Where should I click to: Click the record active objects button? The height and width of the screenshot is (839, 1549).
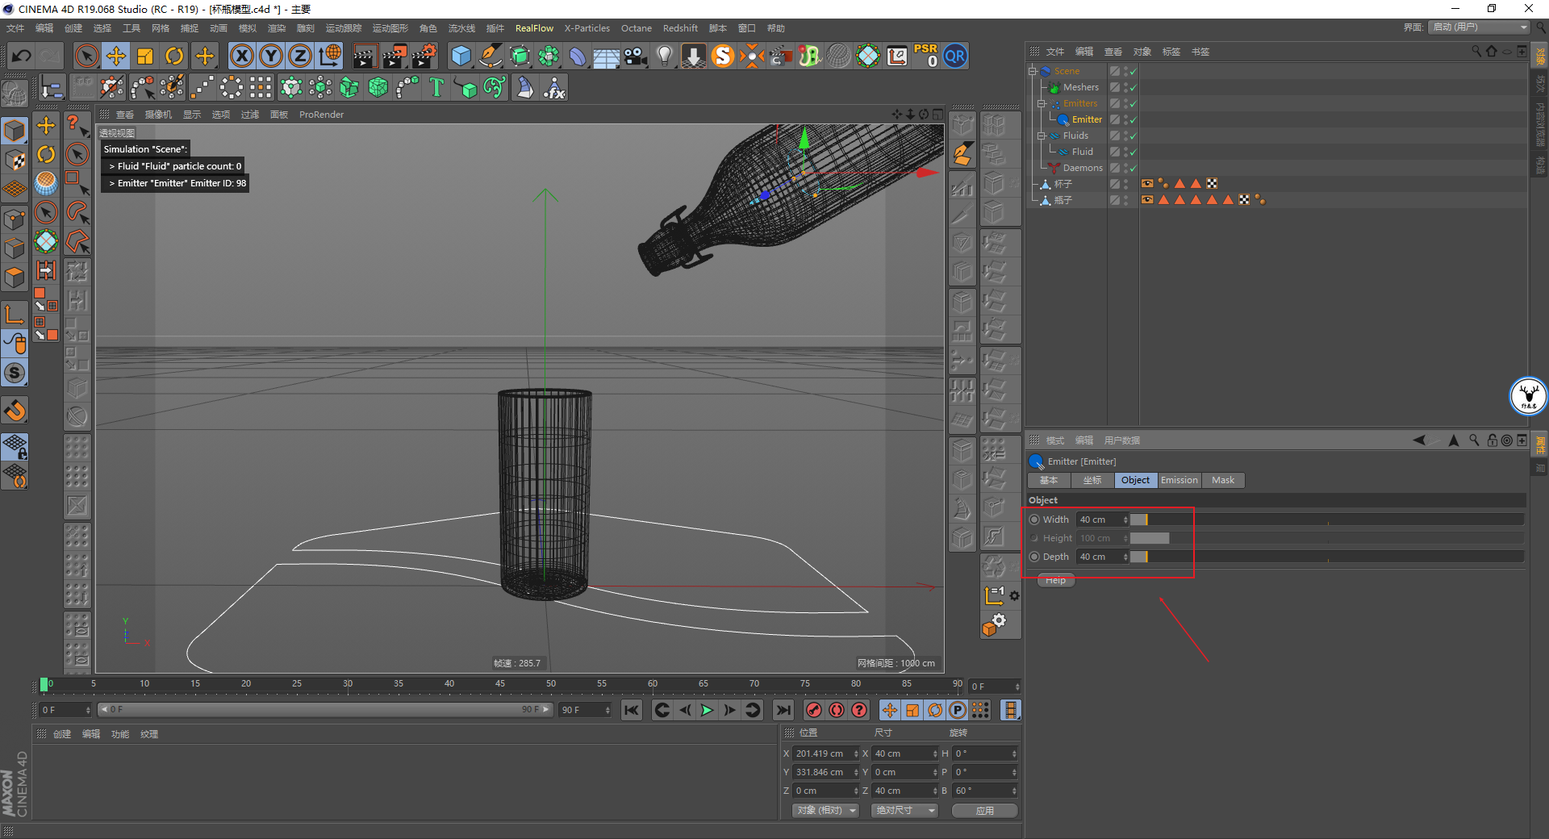[x=814, y=710]
